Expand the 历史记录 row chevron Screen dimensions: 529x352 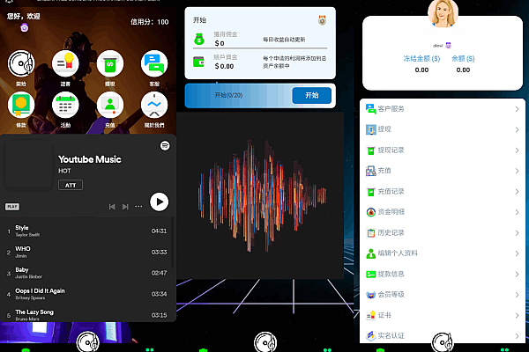click(517, 233)
